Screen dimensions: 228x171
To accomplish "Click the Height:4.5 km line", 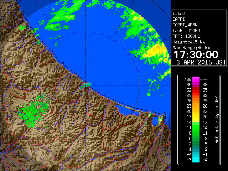I will coord(188,42).
